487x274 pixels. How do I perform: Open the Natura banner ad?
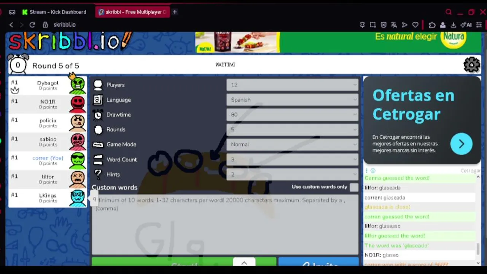[339, 42]
